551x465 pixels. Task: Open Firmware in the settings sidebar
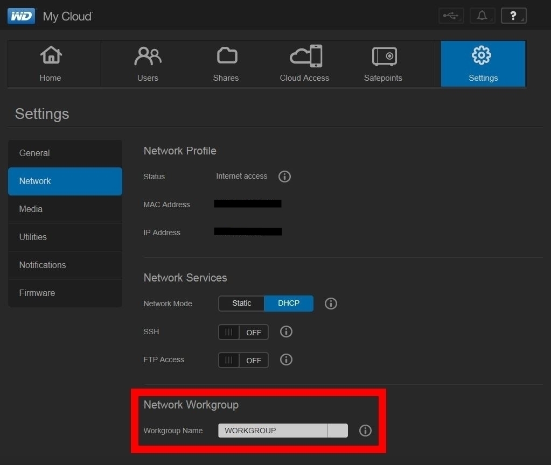pyautogui.click(x=65, y=293)
